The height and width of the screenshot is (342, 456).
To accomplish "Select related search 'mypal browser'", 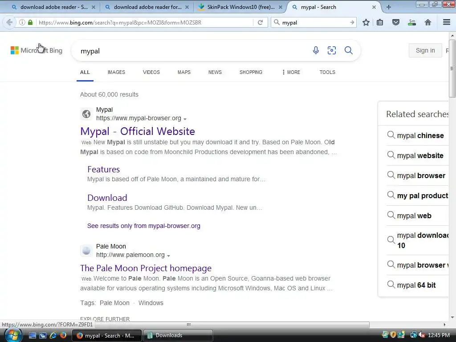I will click(417, 175).
